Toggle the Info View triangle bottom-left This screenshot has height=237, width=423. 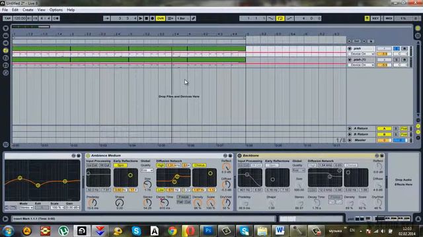5,219
